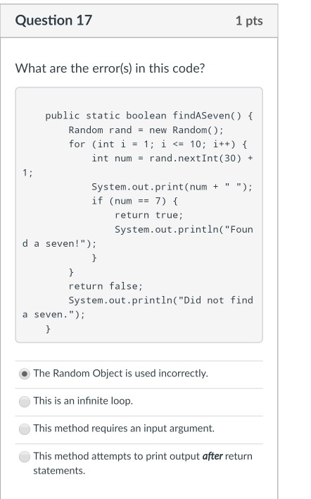Image resolution: width=311 pixels, height=499 pixels.
Task: Click the 'return false;' statement in the code
Action: pos(106,286)
